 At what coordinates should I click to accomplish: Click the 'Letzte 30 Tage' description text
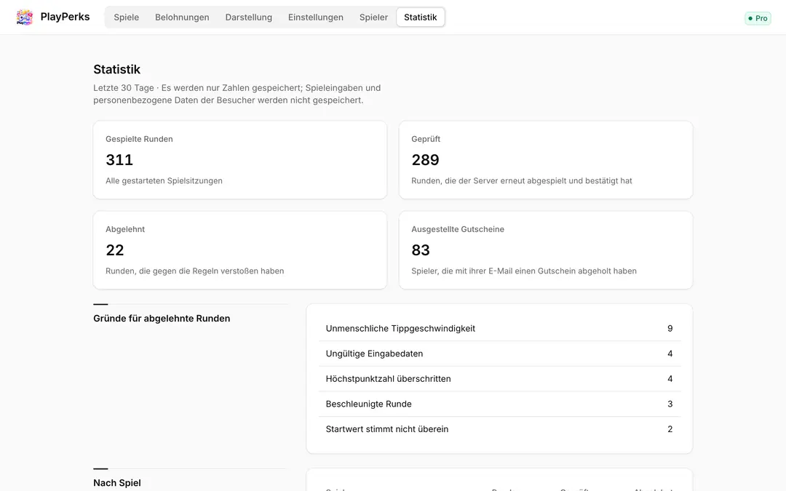coord(237,94)
